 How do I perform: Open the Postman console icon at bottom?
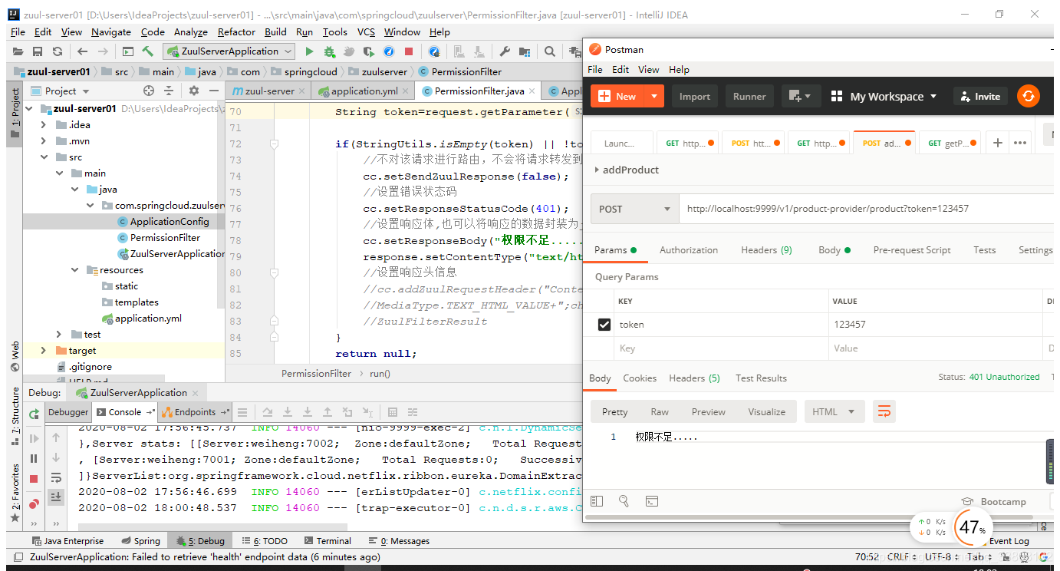[651, 501]
